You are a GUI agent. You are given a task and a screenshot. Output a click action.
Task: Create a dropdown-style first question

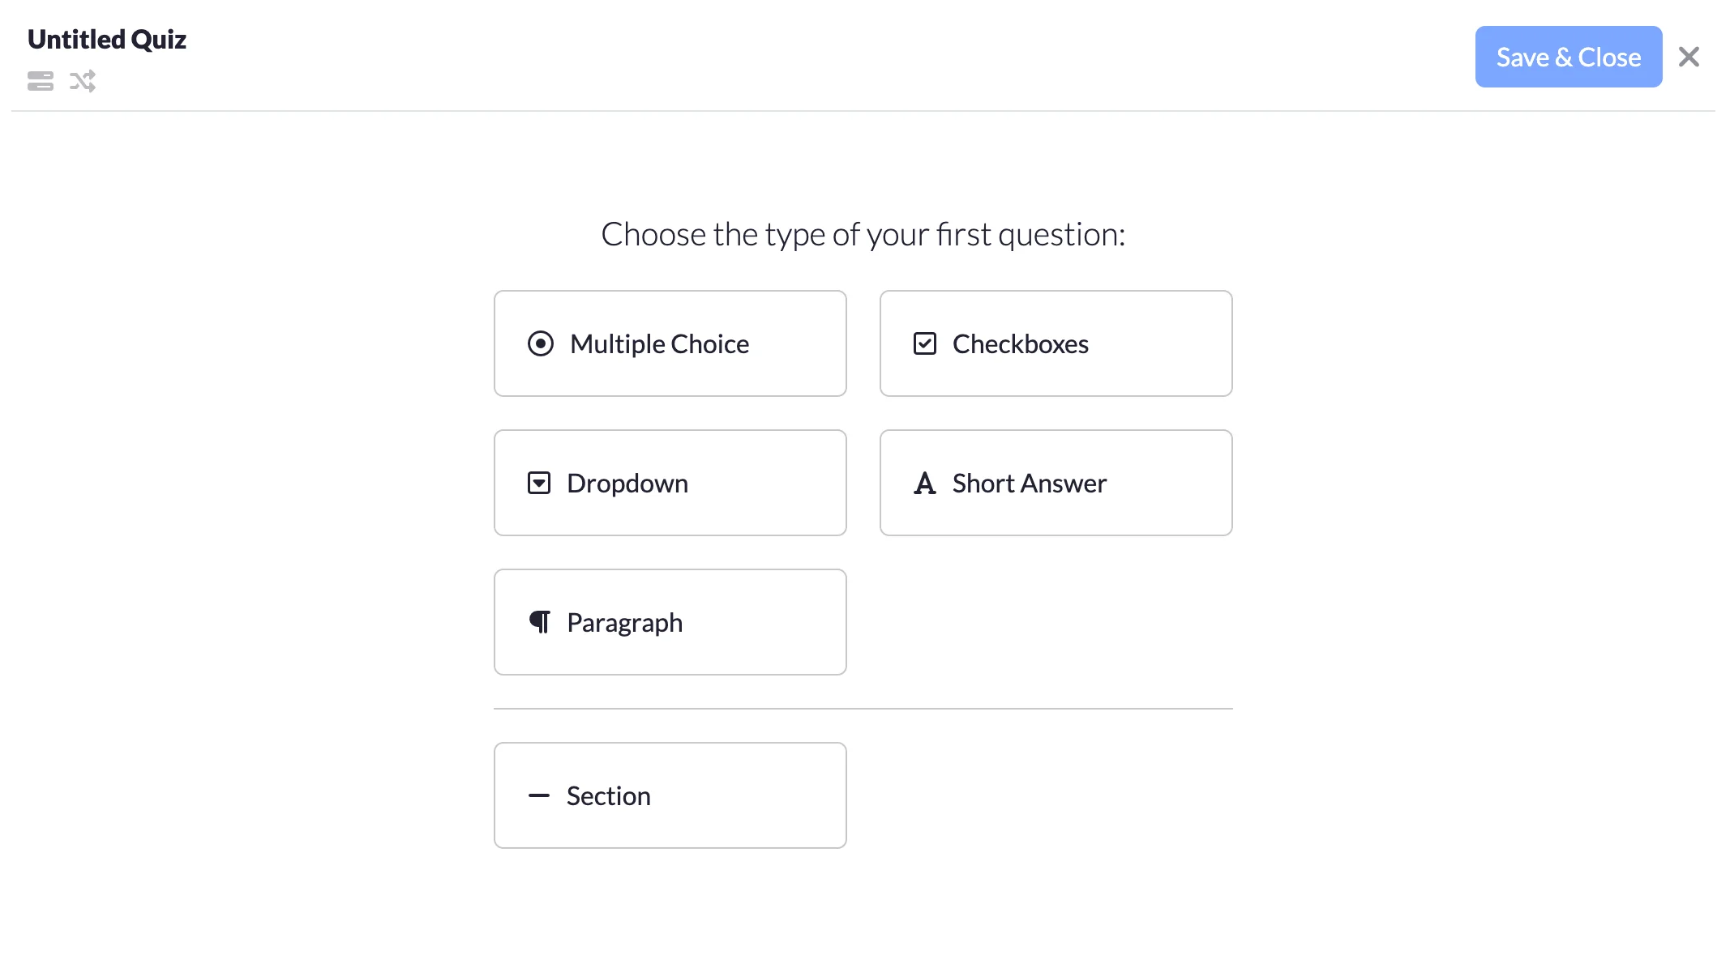(670, 483)
